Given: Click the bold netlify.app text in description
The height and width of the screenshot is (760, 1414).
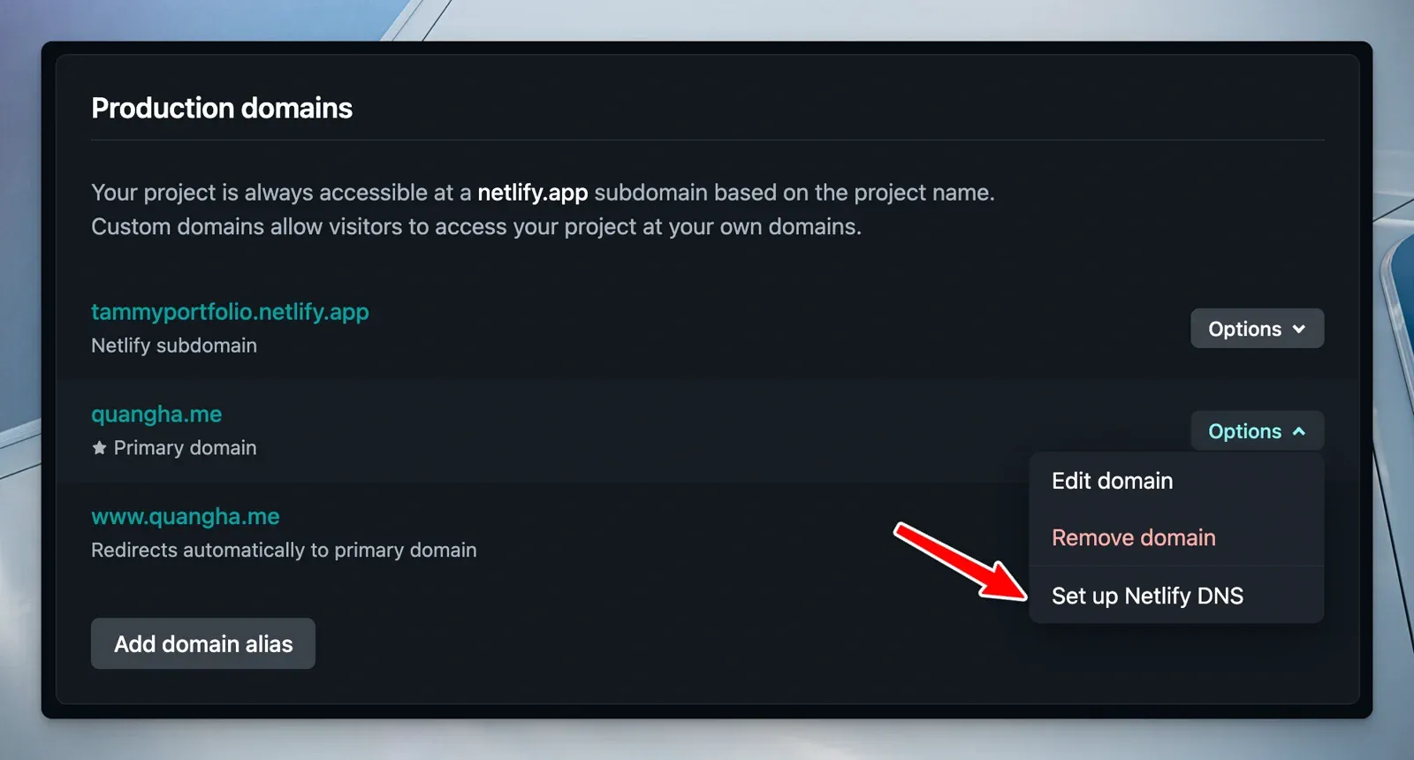Looking at the screenshot, I should click(x=532, y=193).
